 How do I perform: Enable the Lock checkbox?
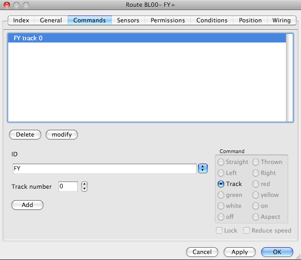tap(220, 230)
